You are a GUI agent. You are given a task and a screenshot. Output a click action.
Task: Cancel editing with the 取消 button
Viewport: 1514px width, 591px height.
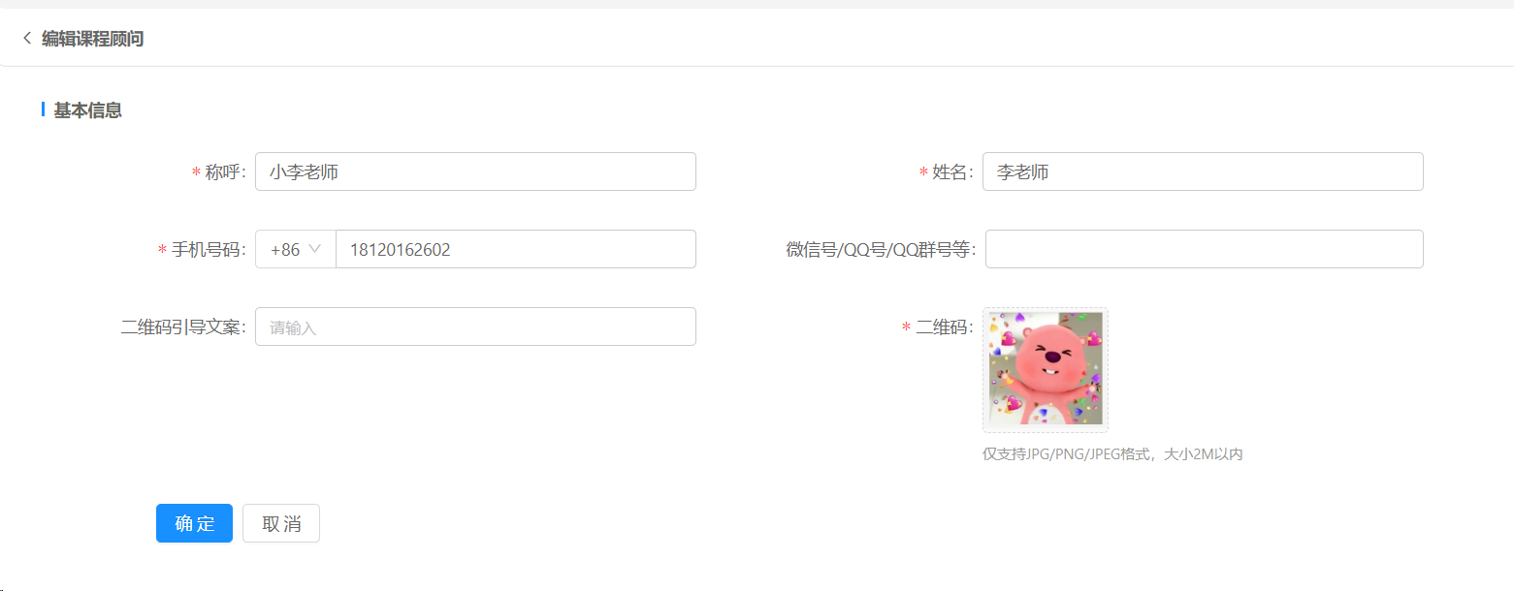pos(281,523)
